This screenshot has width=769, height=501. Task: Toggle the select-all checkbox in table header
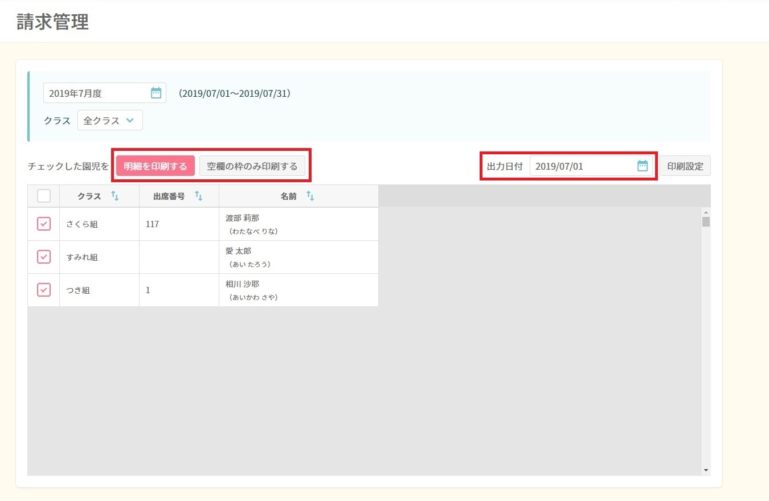(44, 196)
